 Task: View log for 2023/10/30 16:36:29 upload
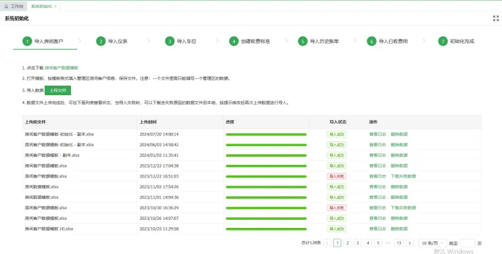click(x=378, y=208)
